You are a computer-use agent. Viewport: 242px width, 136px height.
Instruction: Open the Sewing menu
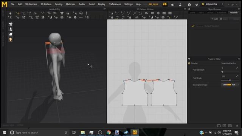(x=59, y=4)
